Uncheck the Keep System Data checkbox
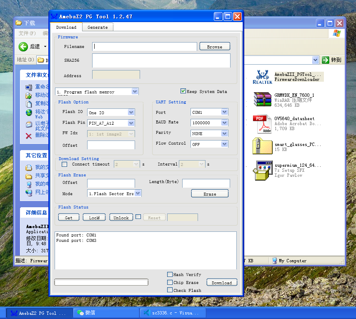The width and height of the screenshot is (356, 319). (x=183, y=91)
